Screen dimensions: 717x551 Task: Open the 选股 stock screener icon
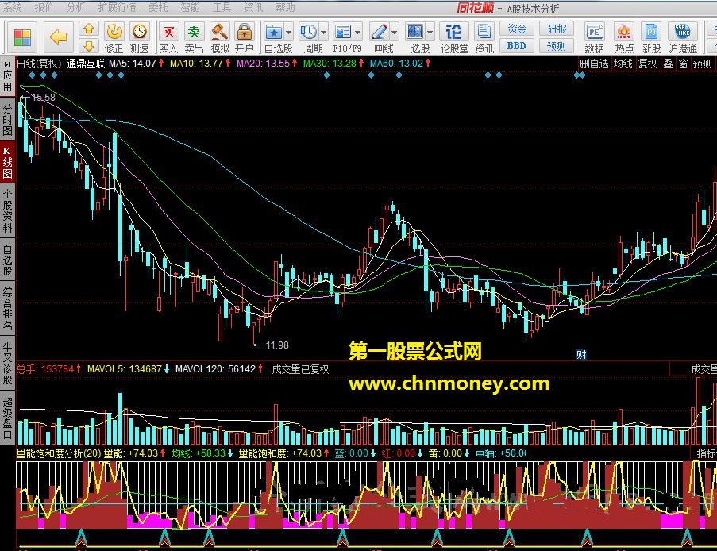tap(415, 32)
